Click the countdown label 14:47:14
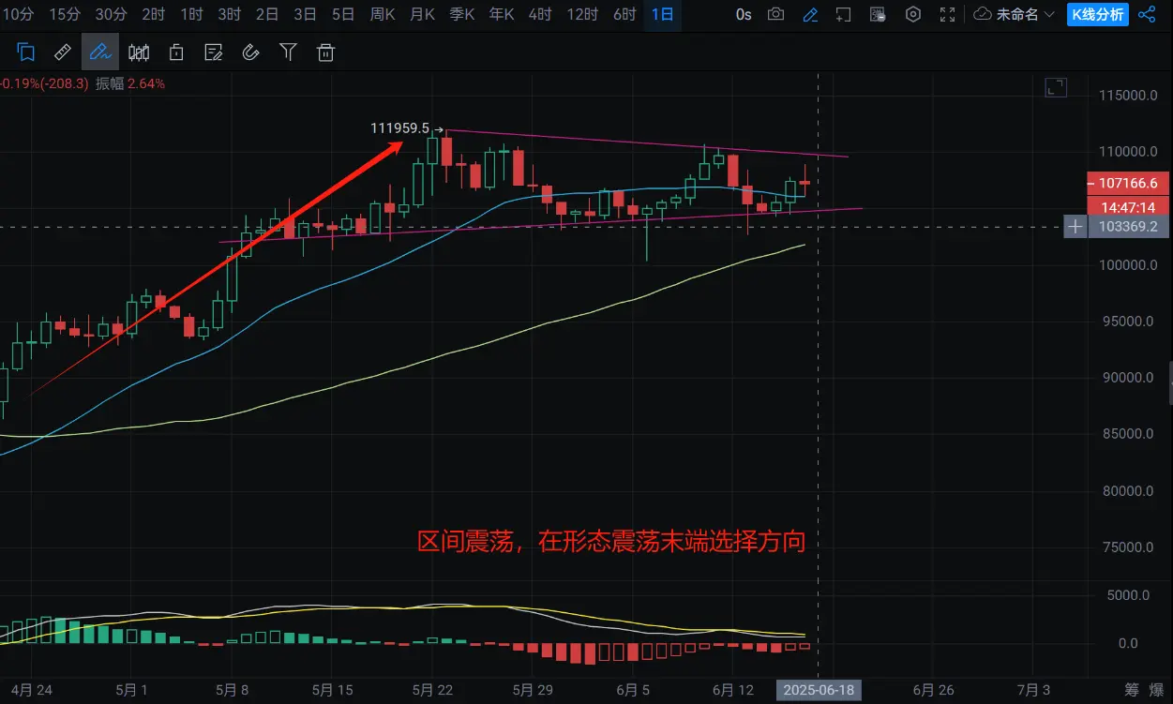The width and height of the screenshot is (1173, 704). click(x=1129, y=206)
